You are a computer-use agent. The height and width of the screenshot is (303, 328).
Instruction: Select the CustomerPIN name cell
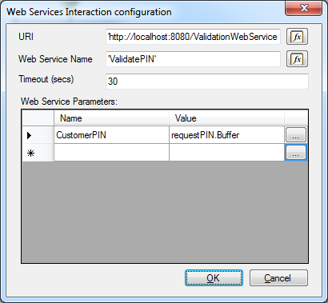click(x=111, y=135)
